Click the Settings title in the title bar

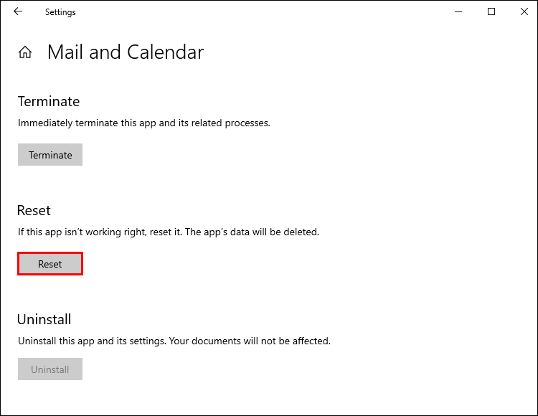(60, 12)
